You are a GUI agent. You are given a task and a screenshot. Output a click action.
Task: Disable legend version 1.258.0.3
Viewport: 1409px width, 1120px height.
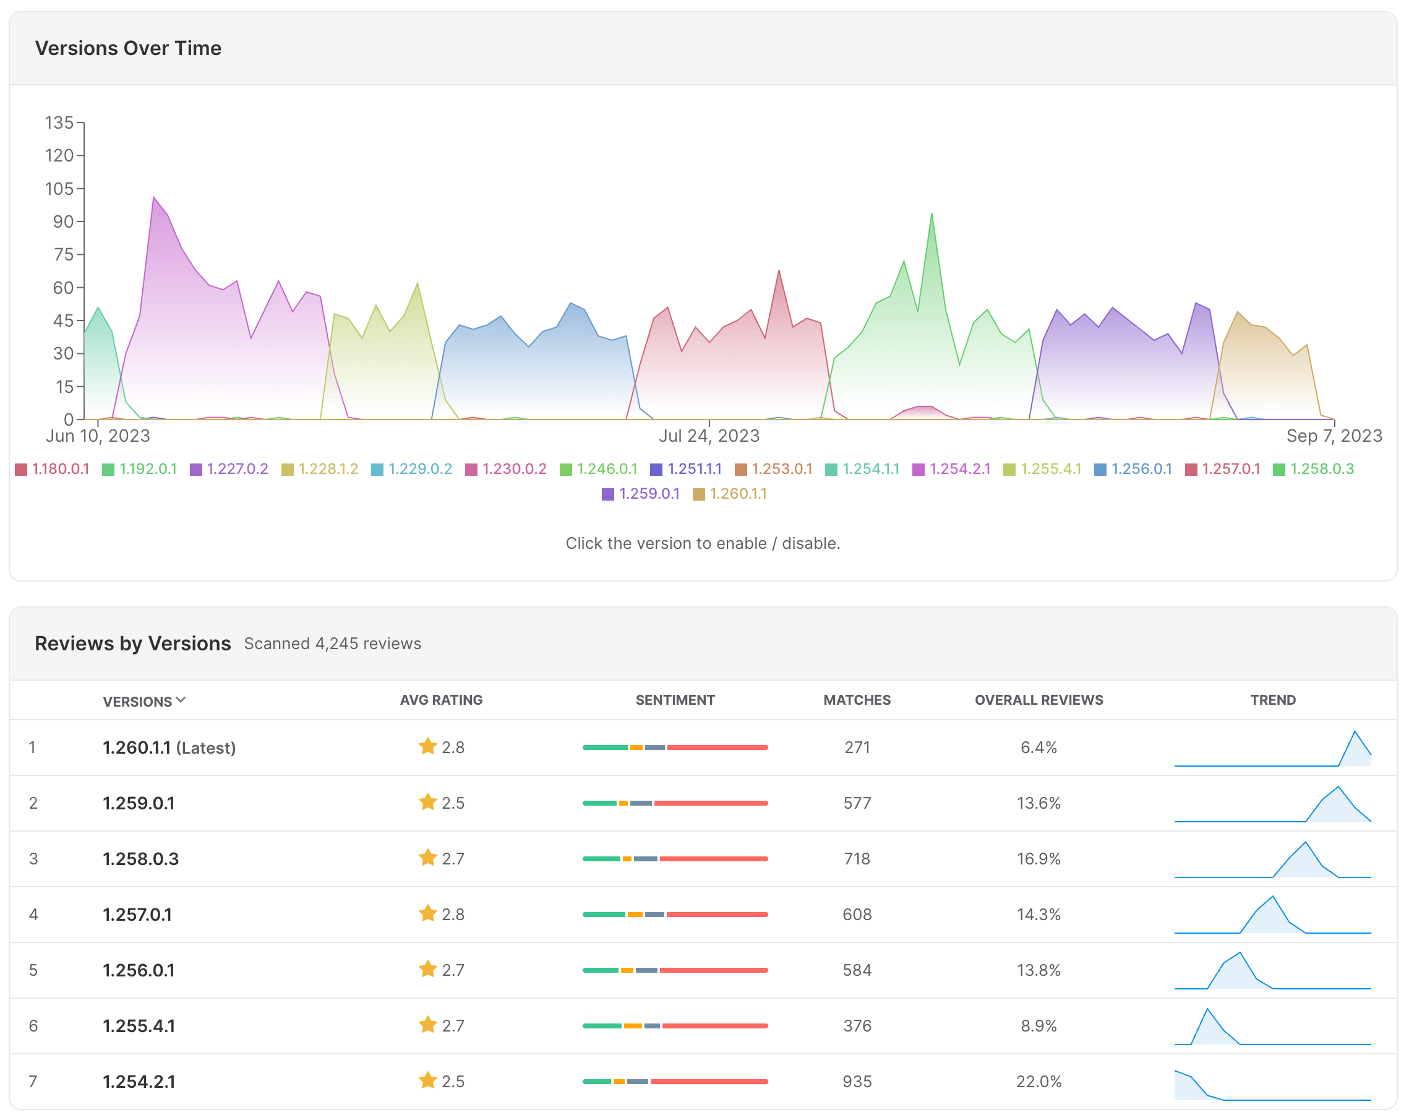click(x=1314, y=469)
